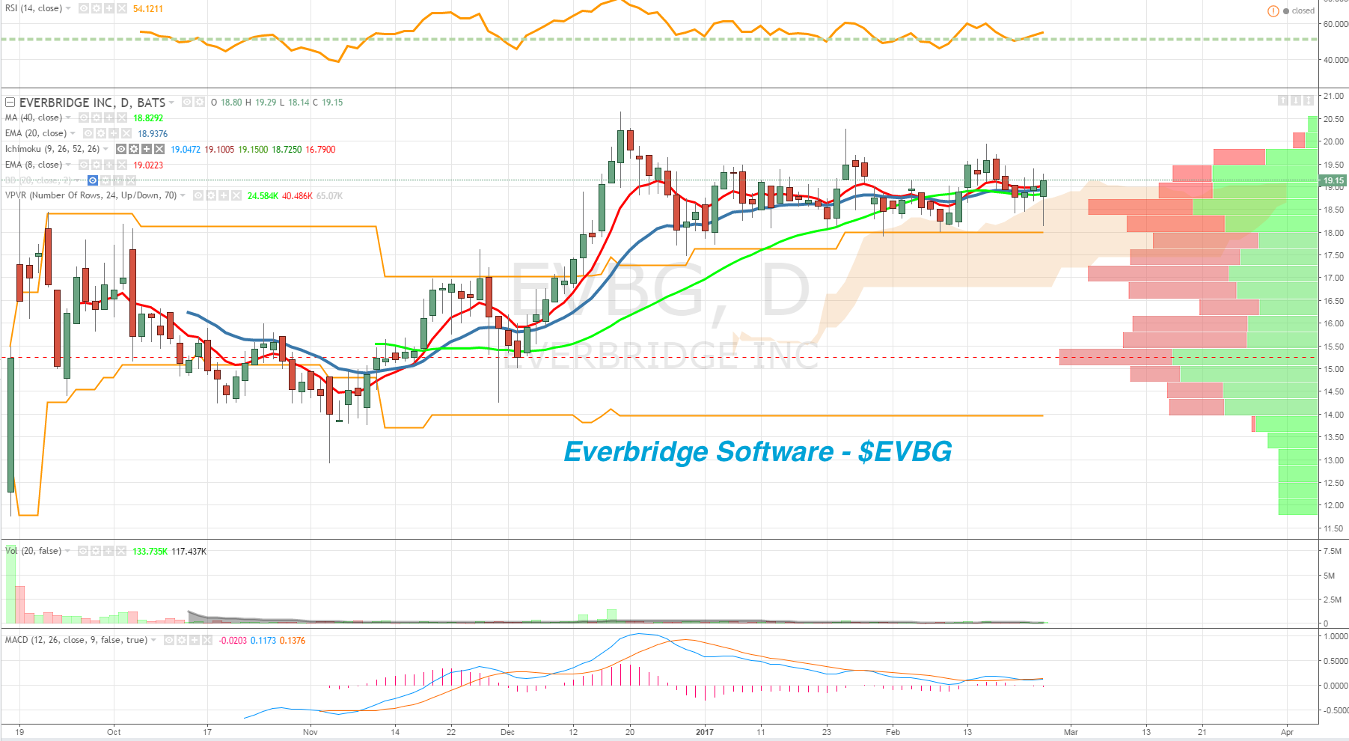Expand VPVR indicator dropdown
Image resolution: width=1349 pixels, height=741 pixels.
(x=183, y=195)
